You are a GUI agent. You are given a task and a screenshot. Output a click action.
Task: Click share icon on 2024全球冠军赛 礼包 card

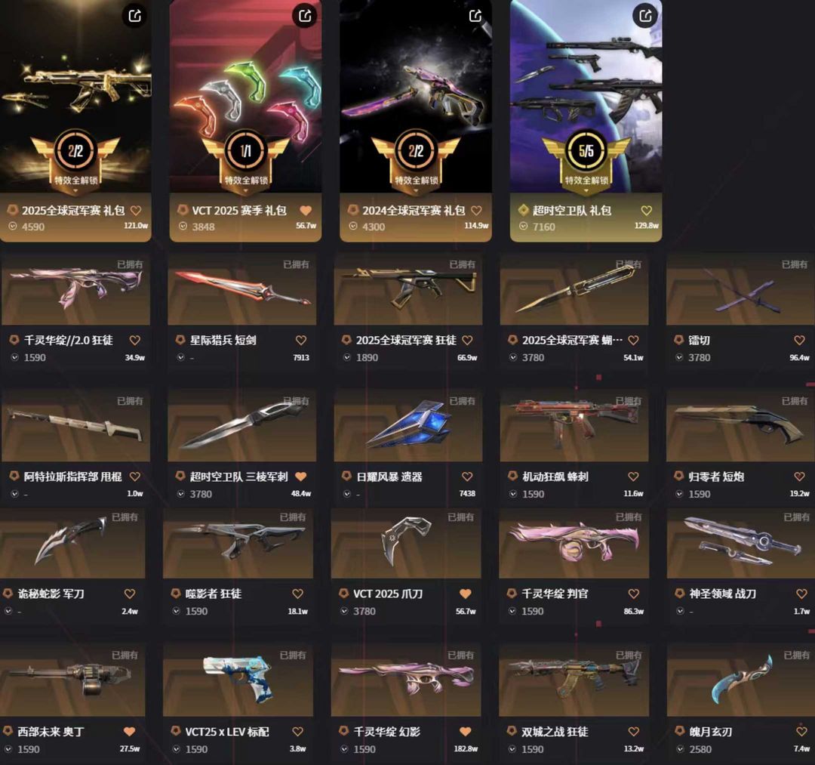point(475,16)
